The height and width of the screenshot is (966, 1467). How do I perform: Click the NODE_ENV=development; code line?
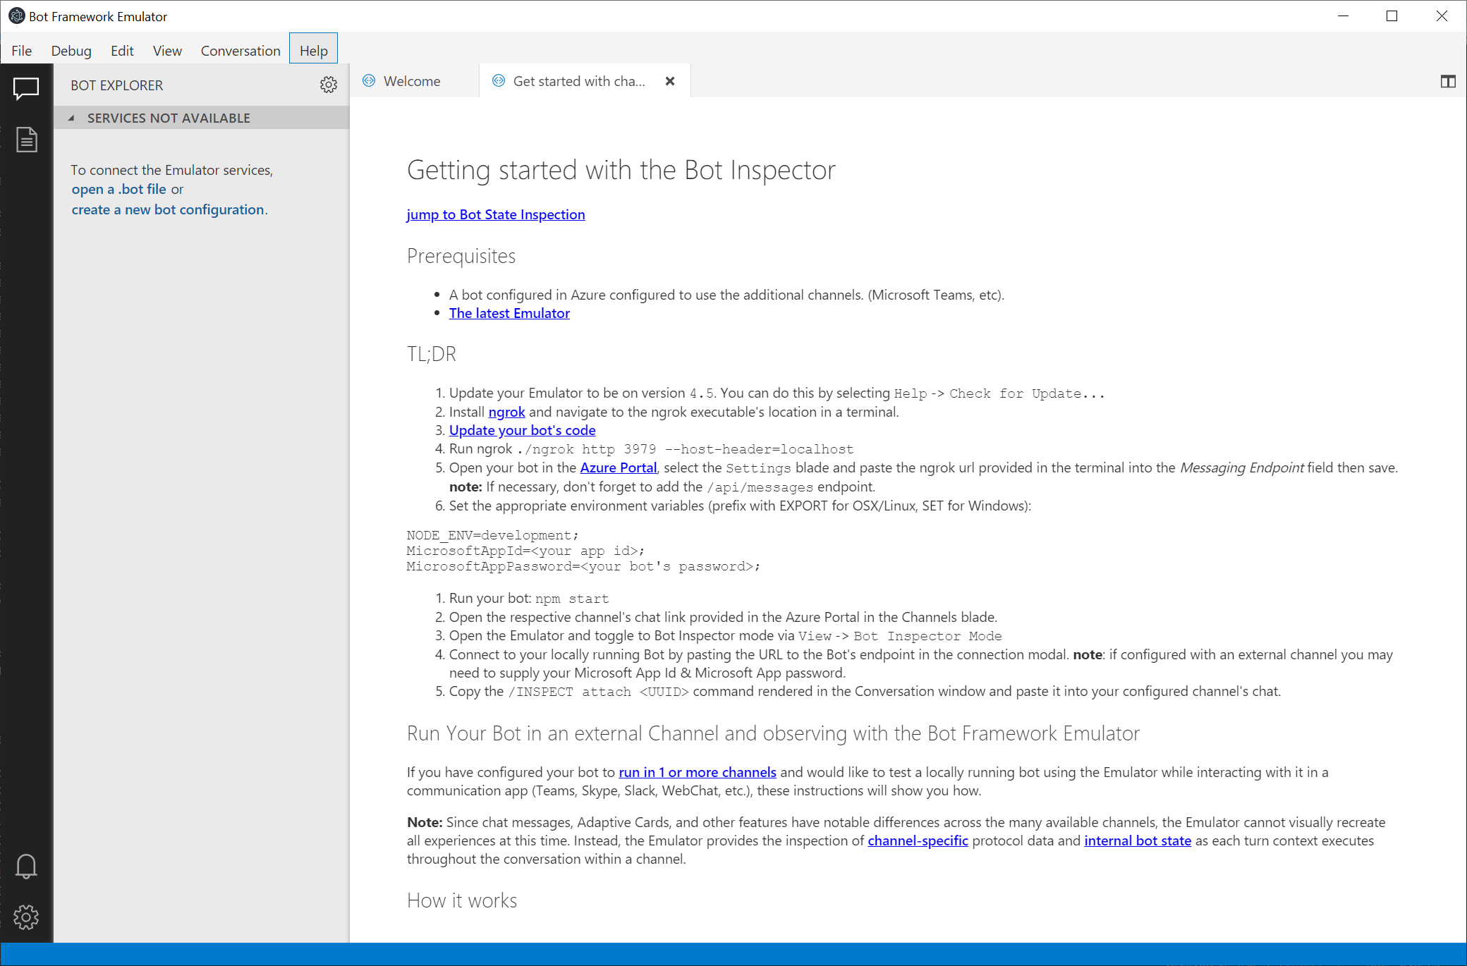pyautogui.click(x=492, y=535)
